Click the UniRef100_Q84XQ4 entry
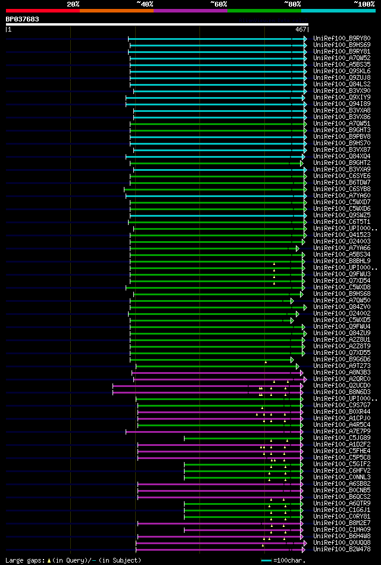381x565 pixels. pos(342,157)
